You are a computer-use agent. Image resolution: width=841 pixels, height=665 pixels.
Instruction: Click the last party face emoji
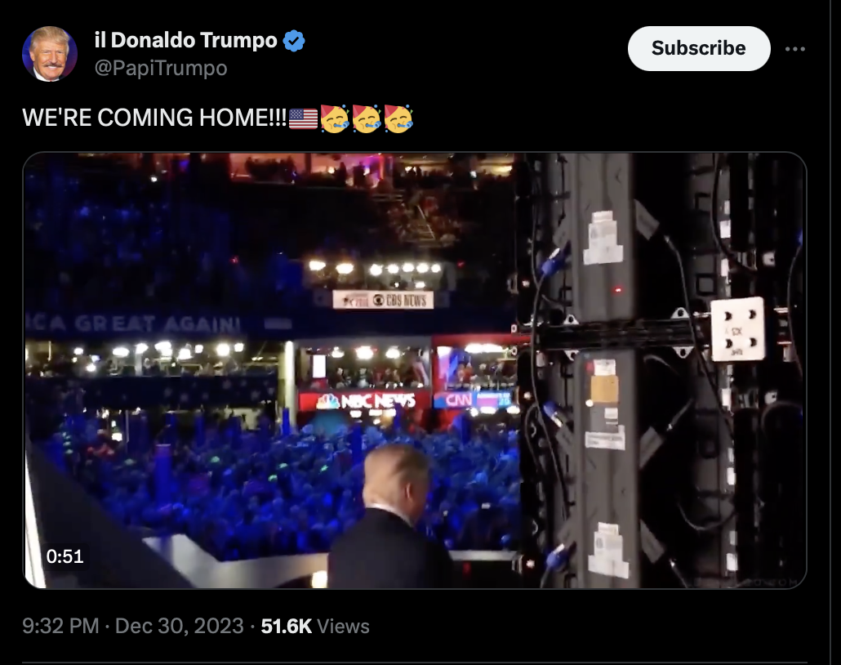coord(398,118)
